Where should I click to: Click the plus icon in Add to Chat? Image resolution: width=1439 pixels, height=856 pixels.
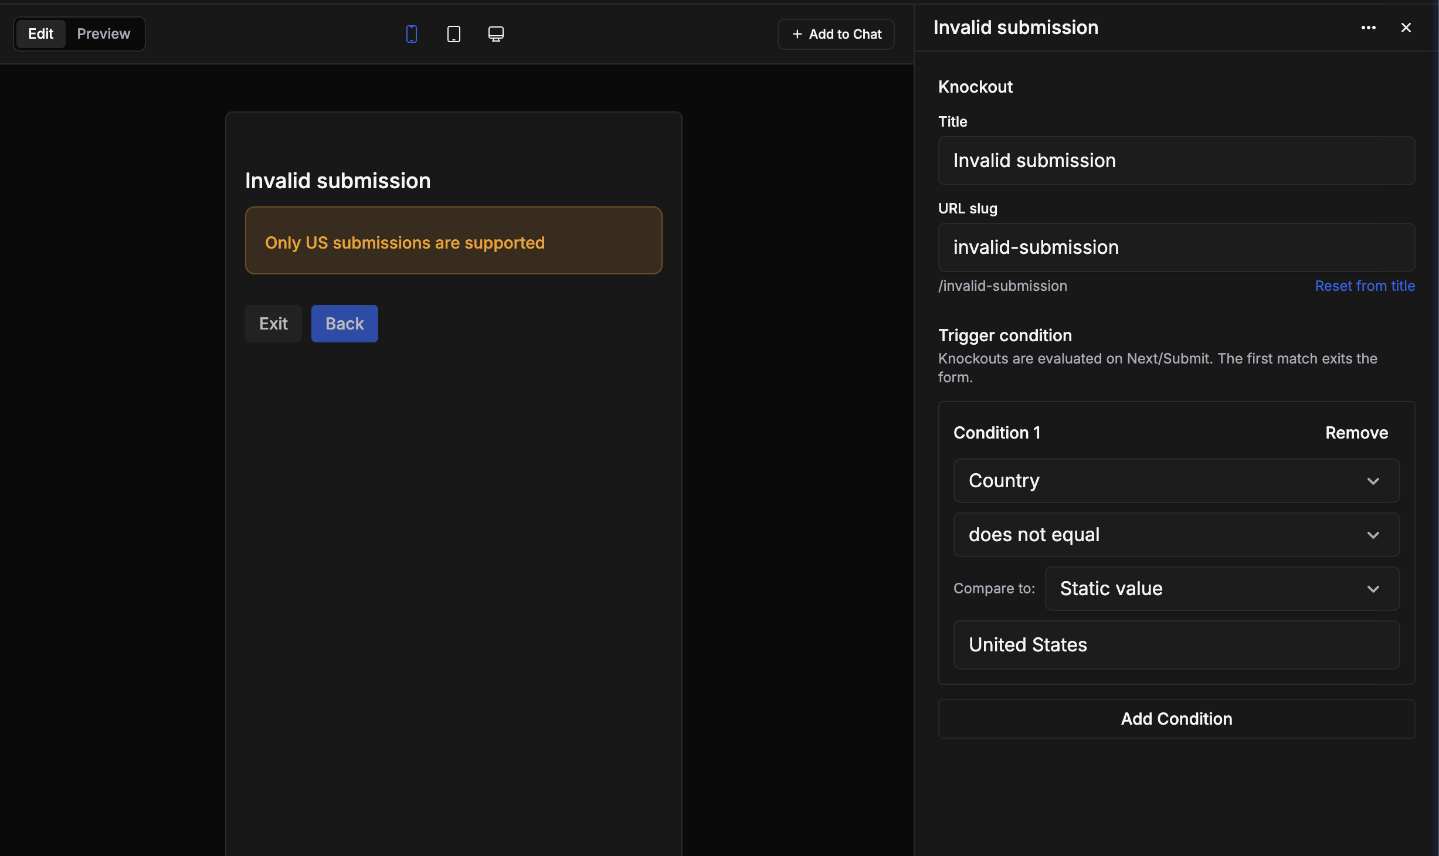tap(797, 34)
